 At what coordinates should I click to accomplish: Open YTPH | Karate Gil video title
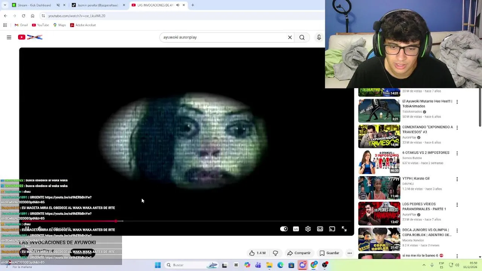(416, 178)
